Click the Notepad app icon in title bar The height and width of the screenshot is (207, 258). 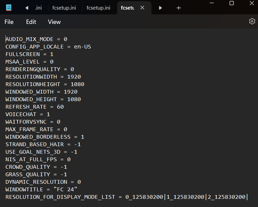9,8
